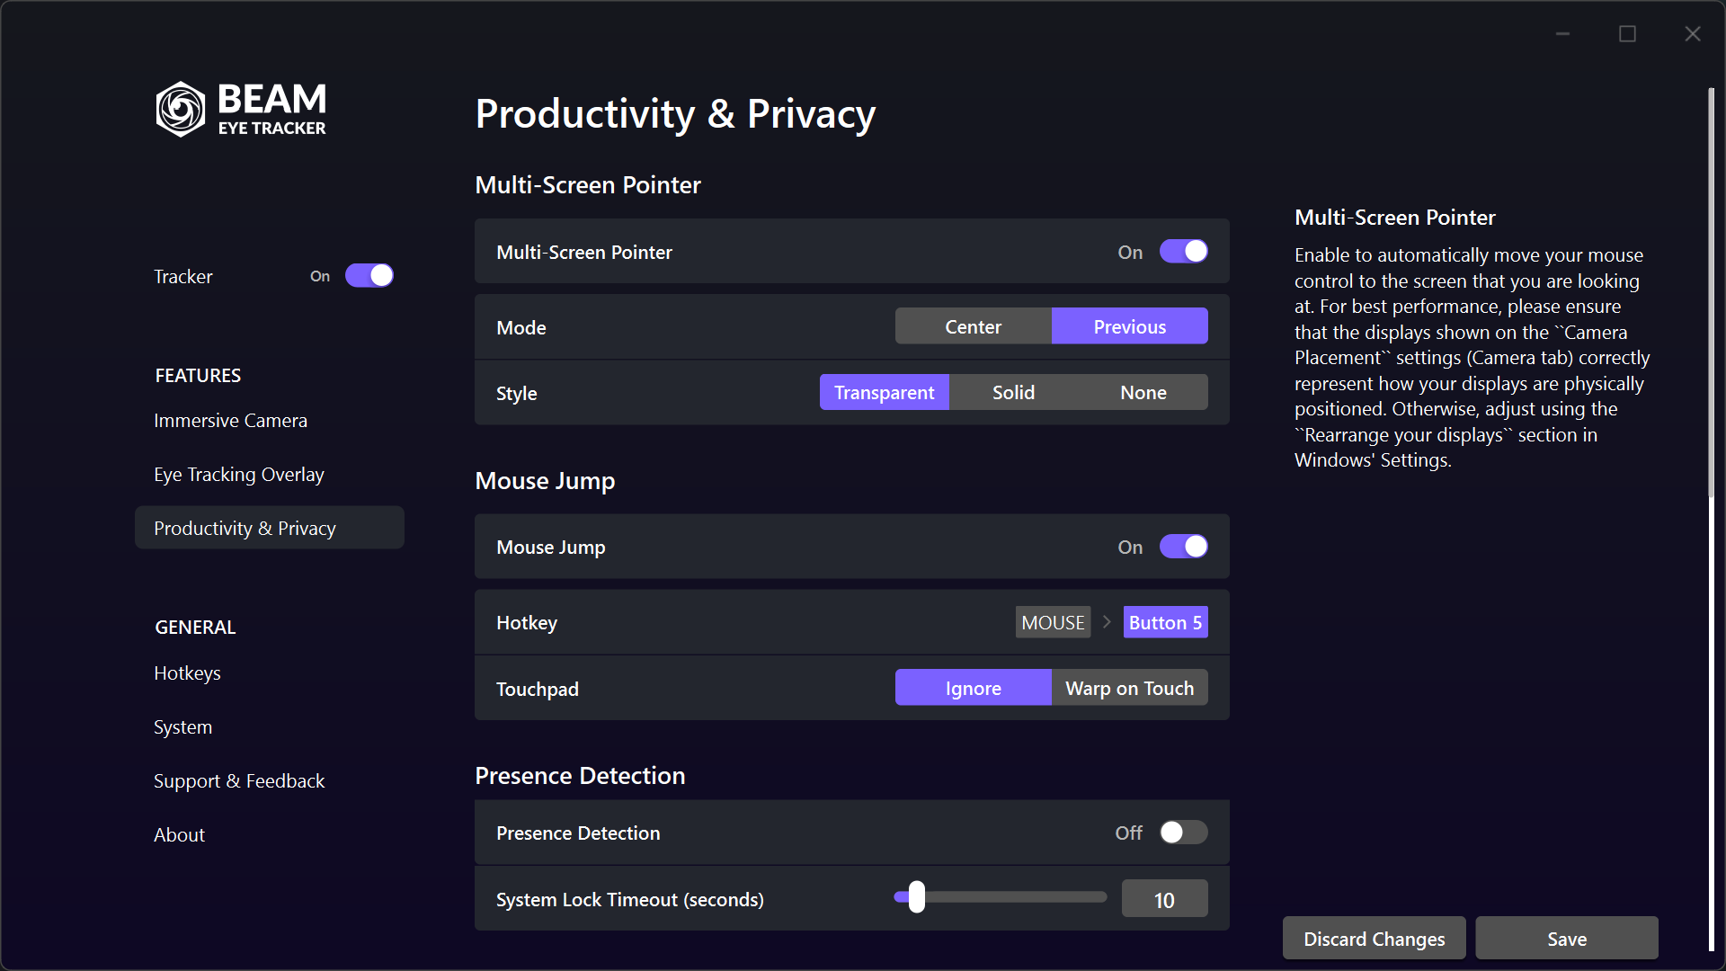Click the System Lock Timeout slider track
The image size is (1726, 971).
click(x=1000, y=897)
